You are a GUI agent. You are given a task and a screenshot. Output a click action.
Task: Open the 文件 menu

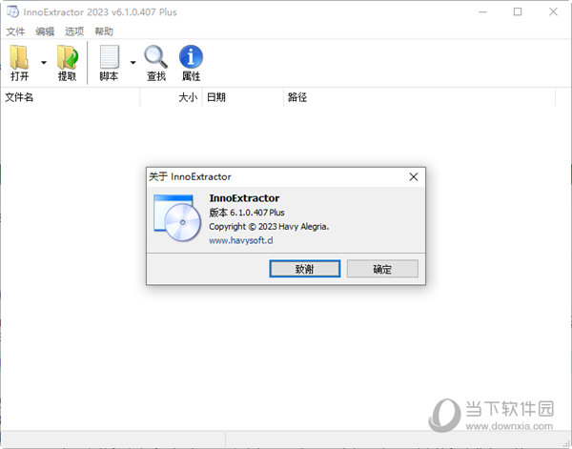[15, 31]
